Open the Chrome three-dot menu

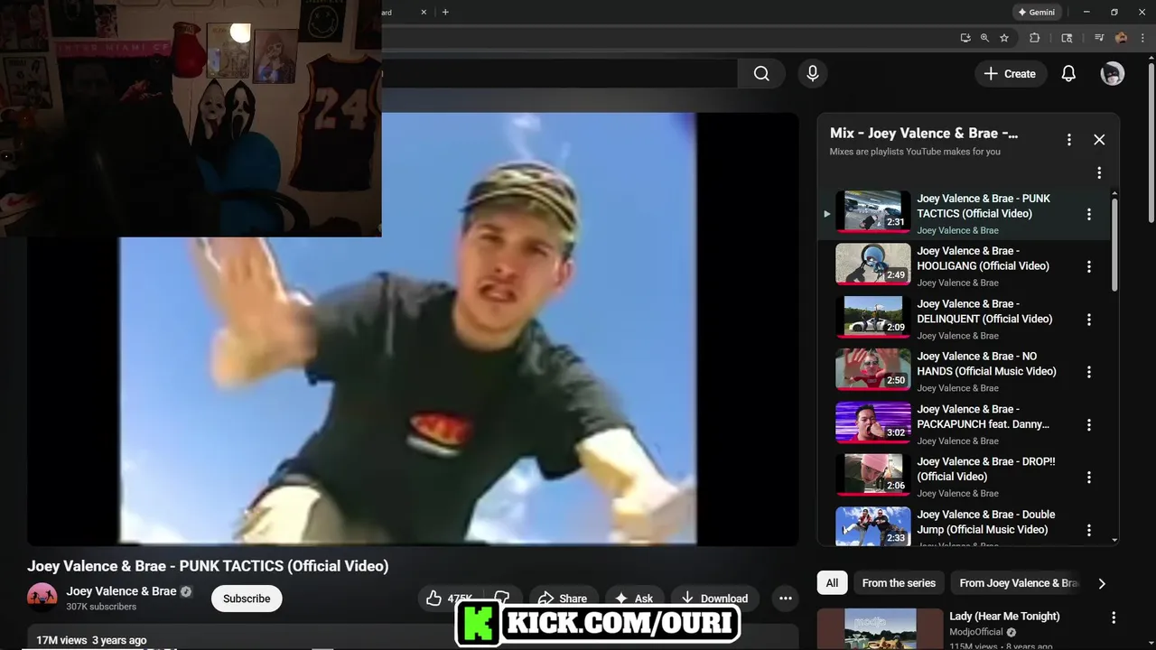point(1142,38)
